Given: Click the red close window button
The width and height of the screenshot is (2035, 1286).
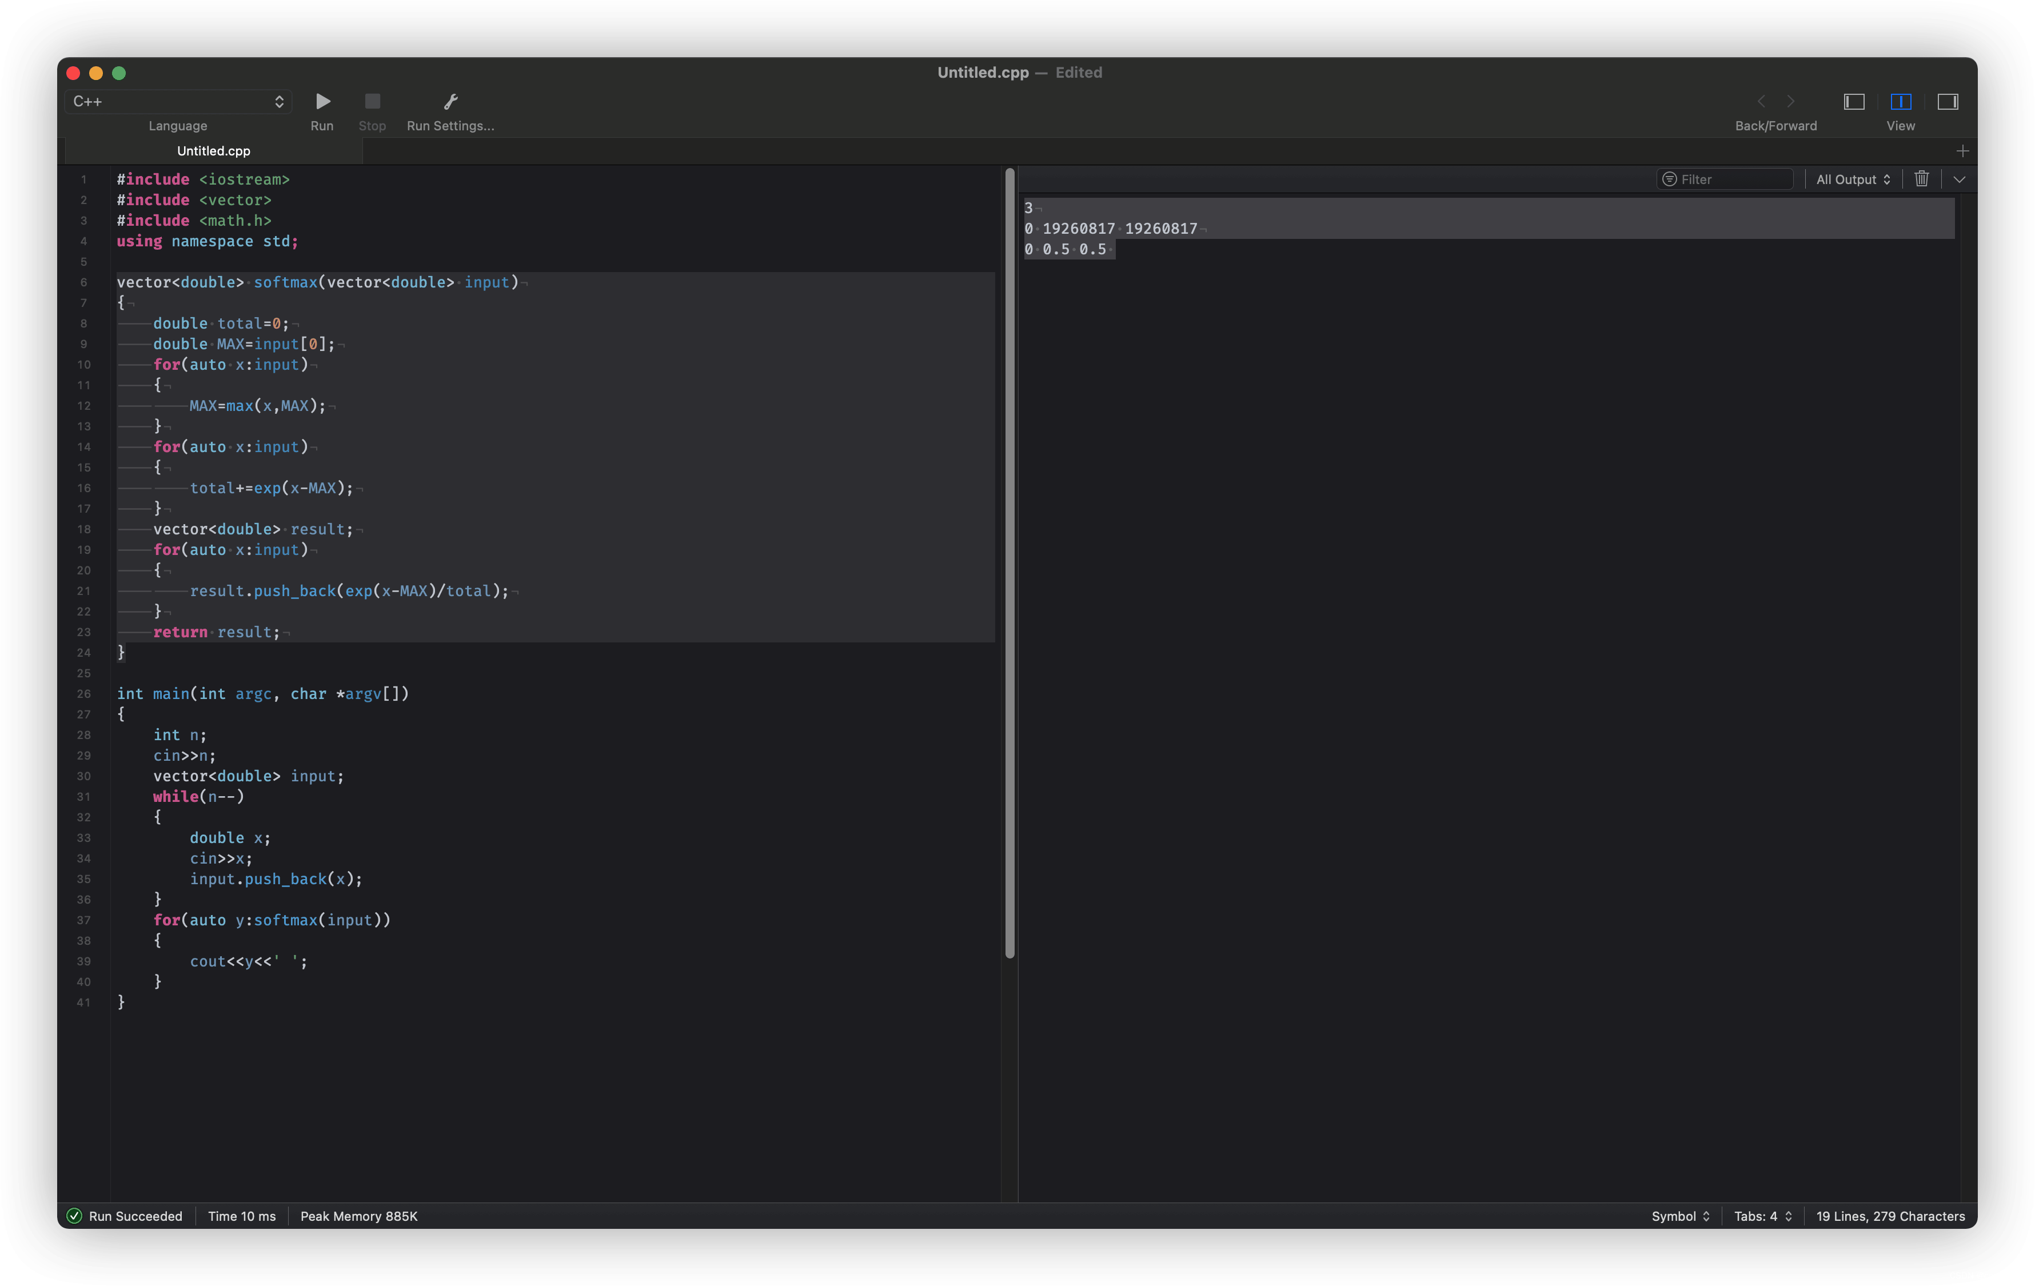Looking at the screenshot, I should (74, 74).
